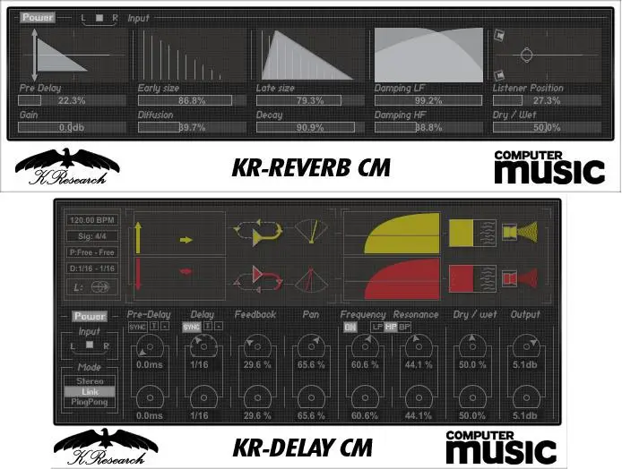Click the damping curve display
622x469 pixels.
point(428,55)
